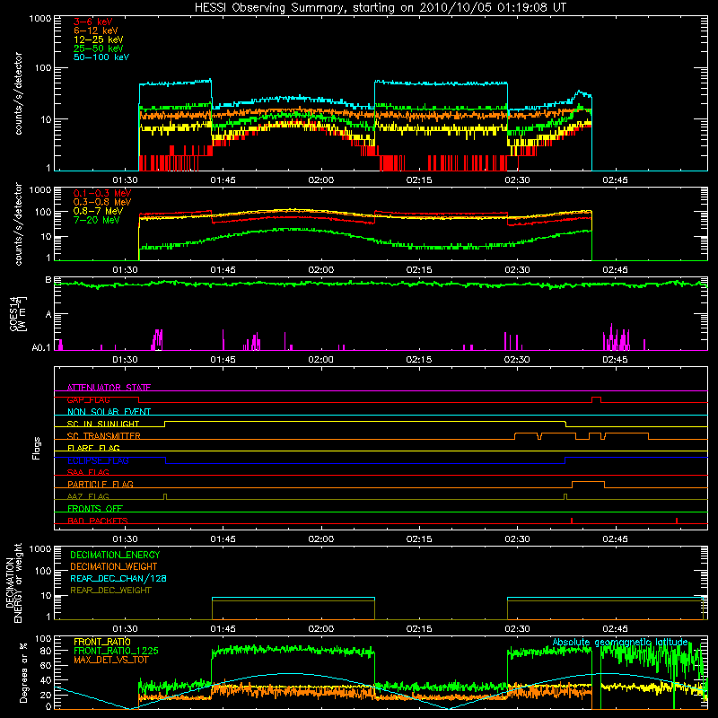Click the REAR_DEC_WEIGHT legend label
Image resolution: width=718 pixels, height=718 pixels.
pyautogui.click(x=110, y=591)
